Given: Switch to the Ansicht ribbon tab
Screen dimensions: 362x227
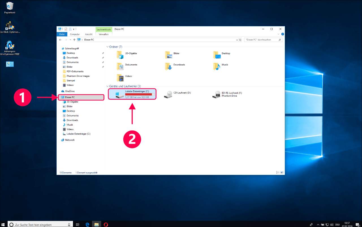Looking at the screenshot, I should pyautogui.click(x=89, y=34).
